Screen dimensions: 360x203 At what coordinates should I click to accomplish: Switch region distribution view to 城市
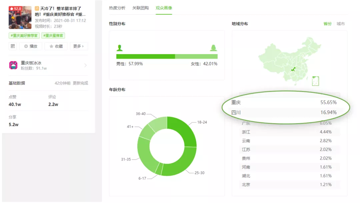[x=341, y=24]
